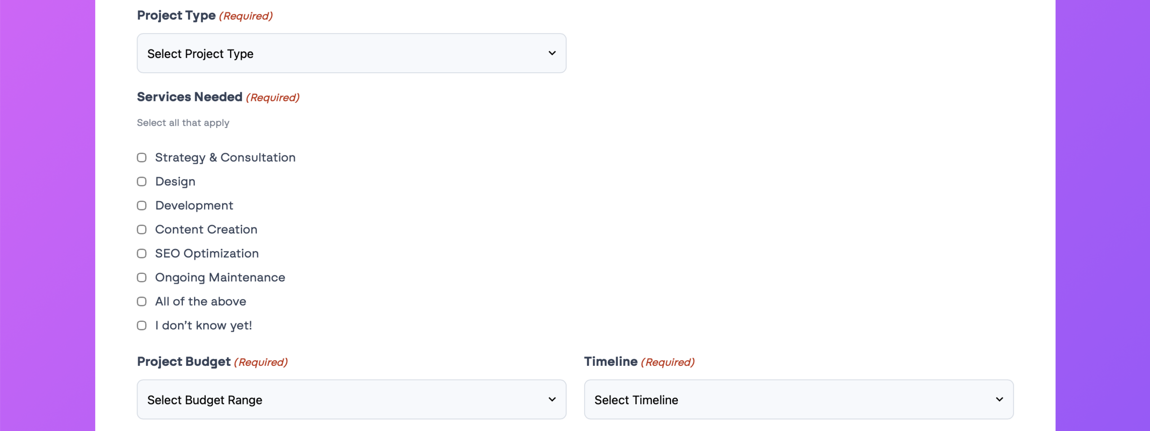Click the Project Type field label

(176, 15)
